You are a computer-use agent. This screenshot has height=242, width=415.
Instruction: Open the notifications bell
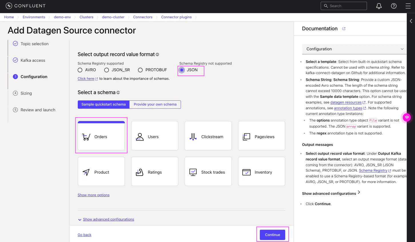pyautogui.click(x=379, y=6)
